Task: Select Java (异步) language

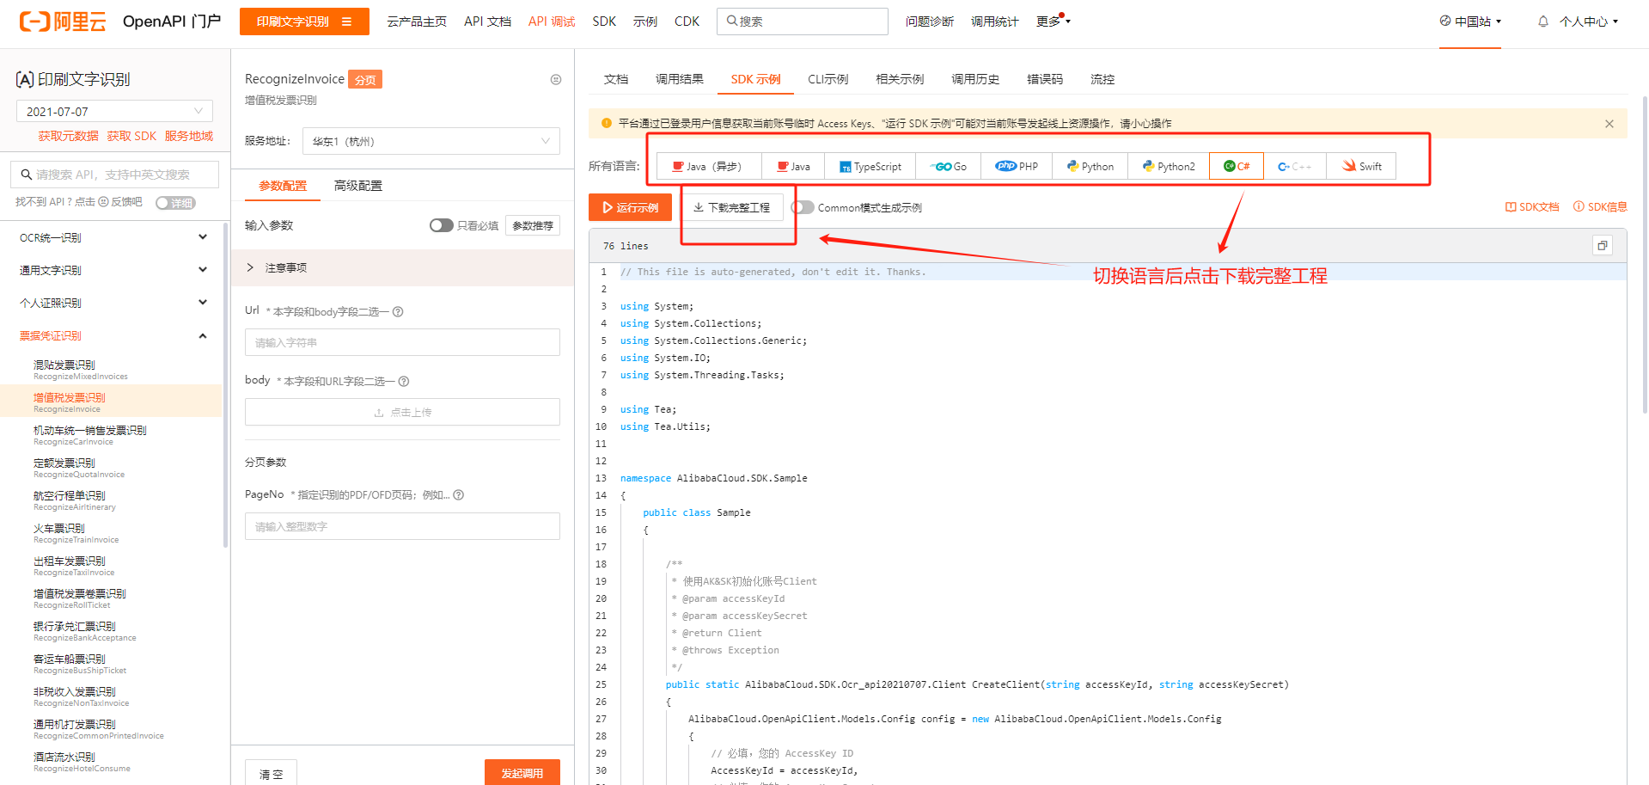Action: [708, 166]
